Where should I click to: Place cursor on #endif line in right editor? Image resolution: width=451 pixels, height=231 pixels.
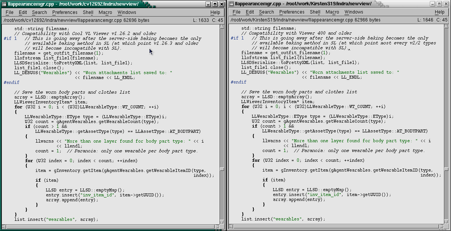point(238,82)
